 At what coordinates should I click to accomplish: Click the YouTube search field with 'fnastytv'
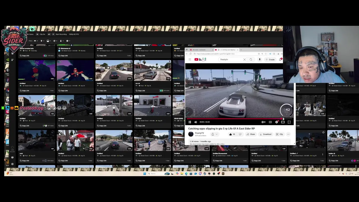(231, 59)
